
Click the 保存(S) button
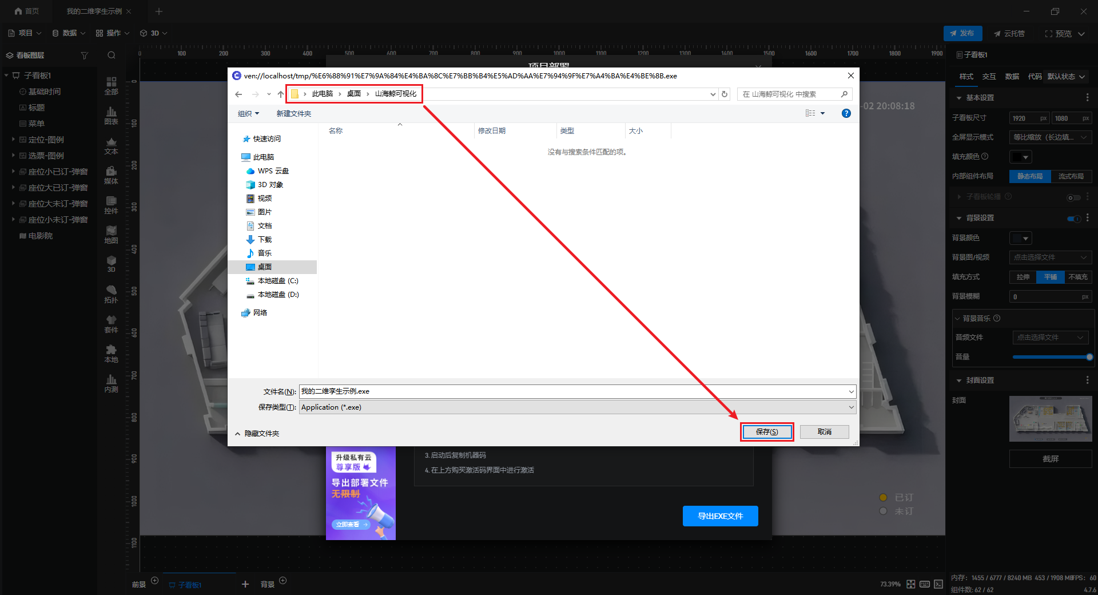coord(767,432)
